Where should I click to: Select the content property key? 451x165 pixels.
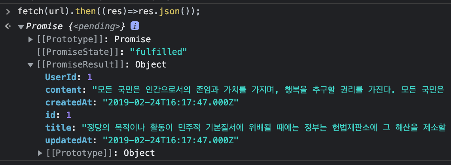pos(64,90)
